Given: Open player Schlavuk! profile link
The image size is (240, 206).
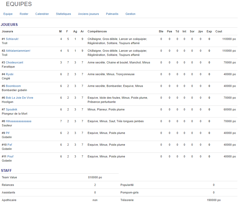Looking at the screenshot, I should pyautogui.click(x=12, y=39).
